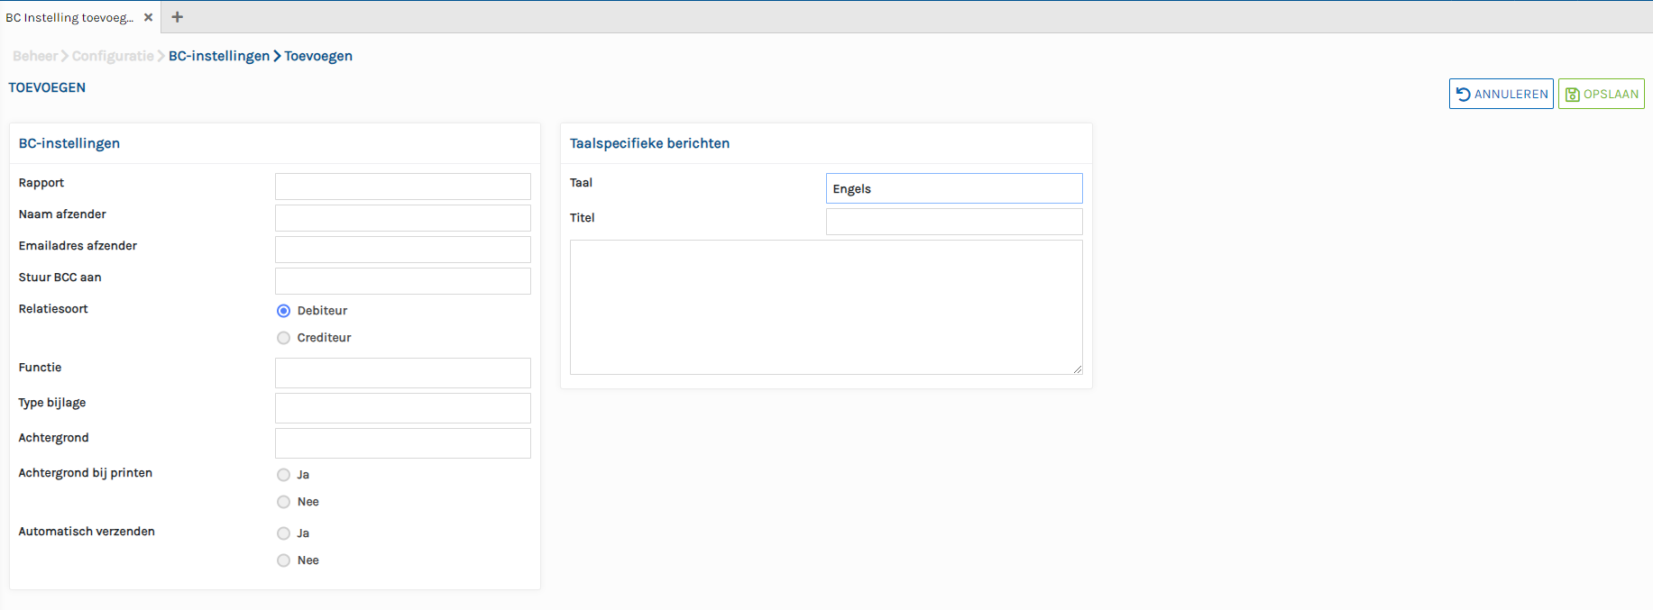The width and height of the screenshot is (1653, 610).
Task: Expand the Type bijlage selection field
Action: [402, 408]
